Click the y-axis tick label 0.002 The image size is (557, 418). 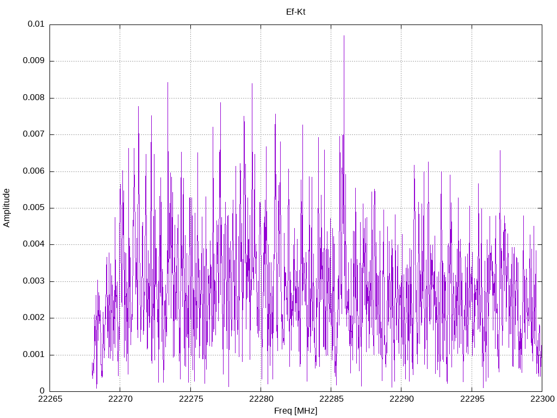34,318
